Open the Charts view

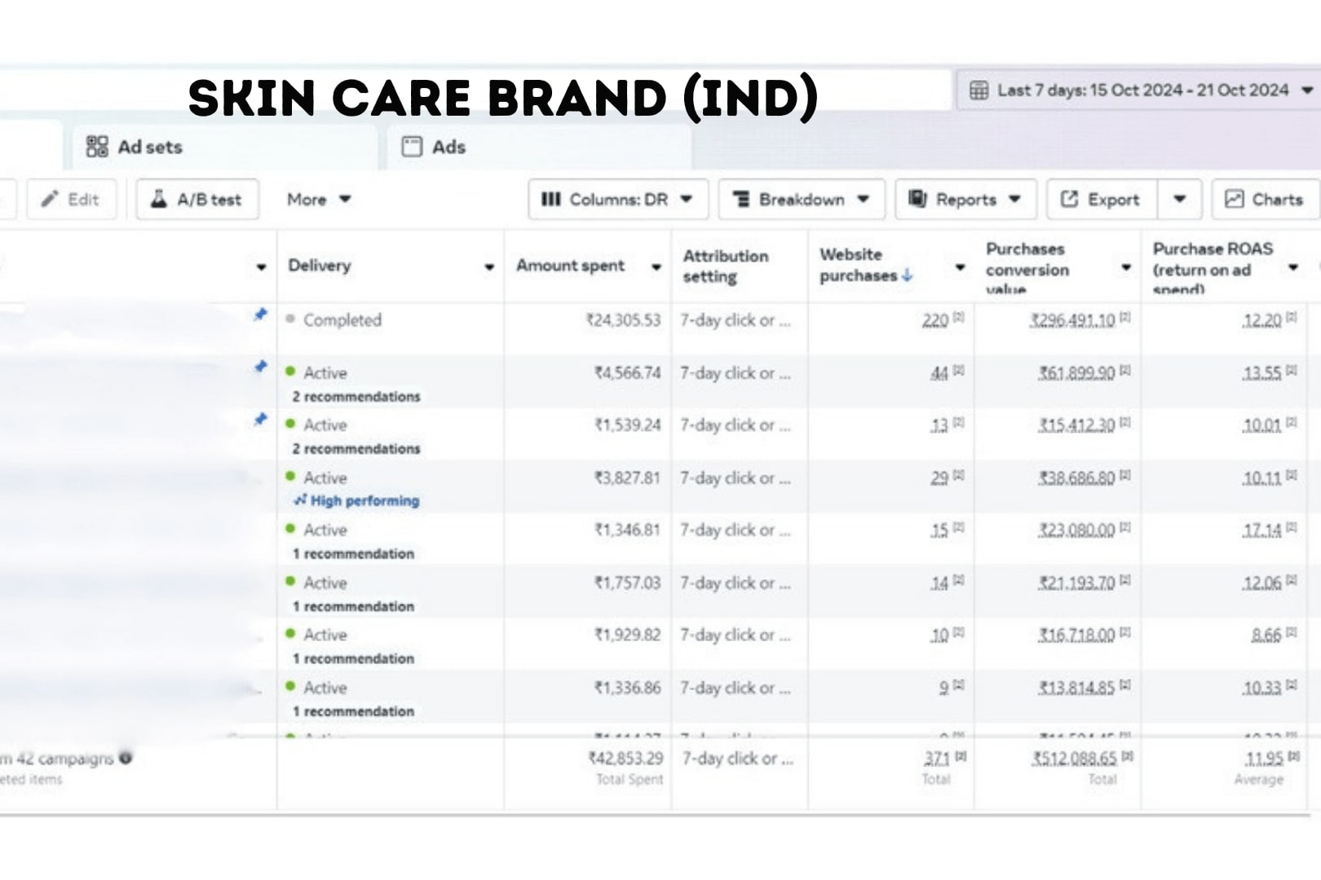(1265, 200)
